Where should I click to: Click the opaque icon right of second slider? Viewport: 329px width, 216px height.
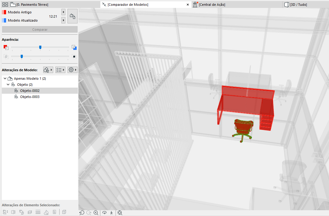[74, 57]
